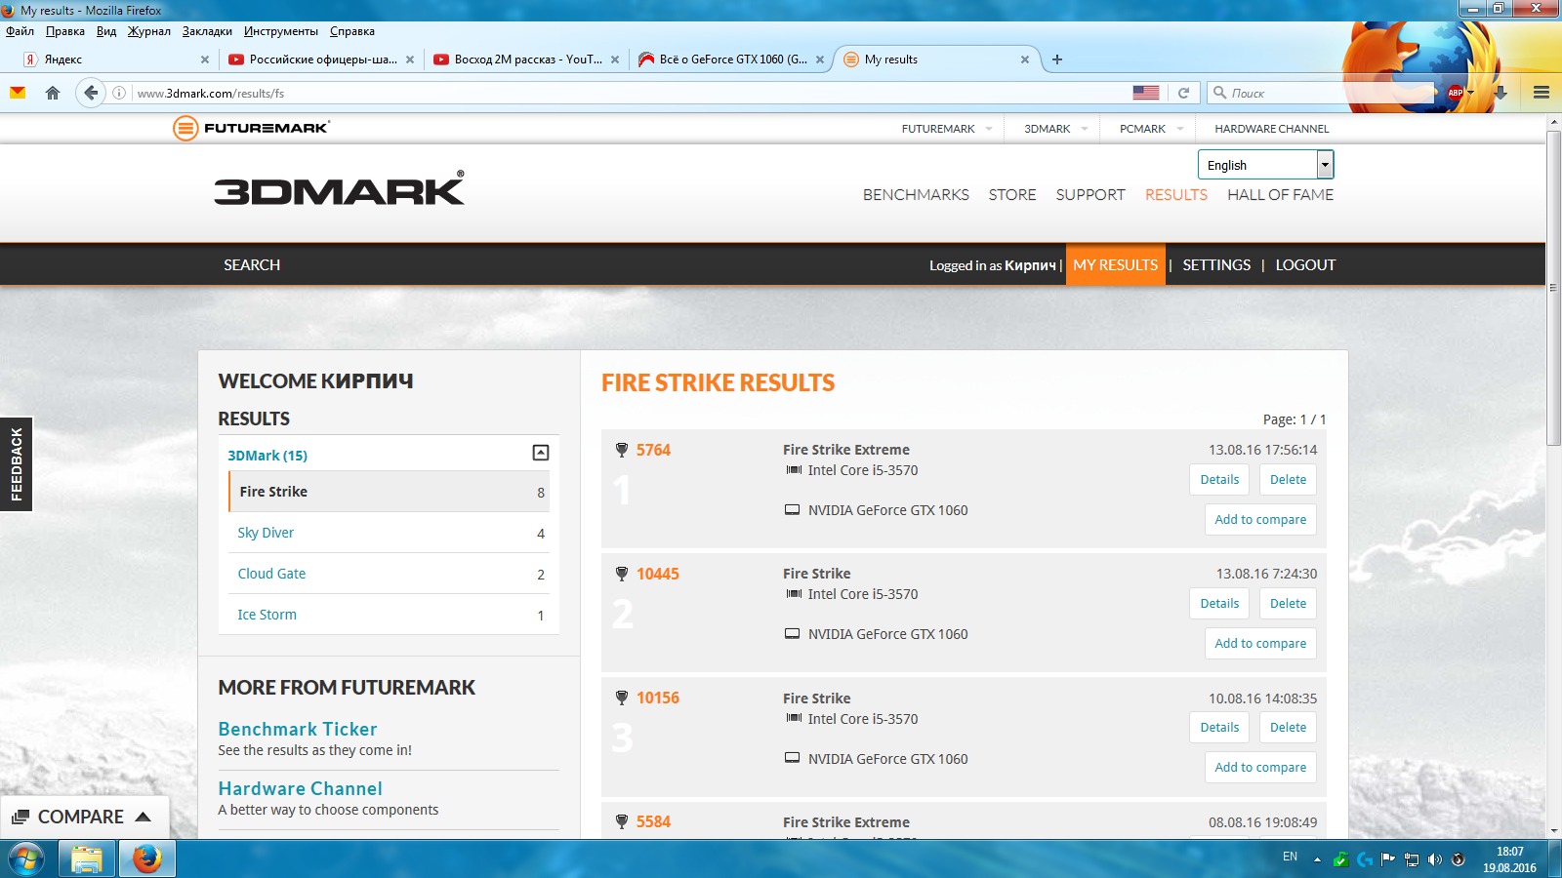
Task: Open Windows Start menu
Action: tap(26, 859)
